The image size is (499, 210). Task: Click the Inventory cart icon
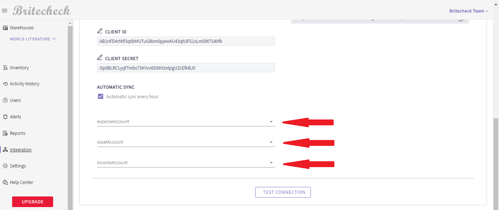(x=5, y=68)
